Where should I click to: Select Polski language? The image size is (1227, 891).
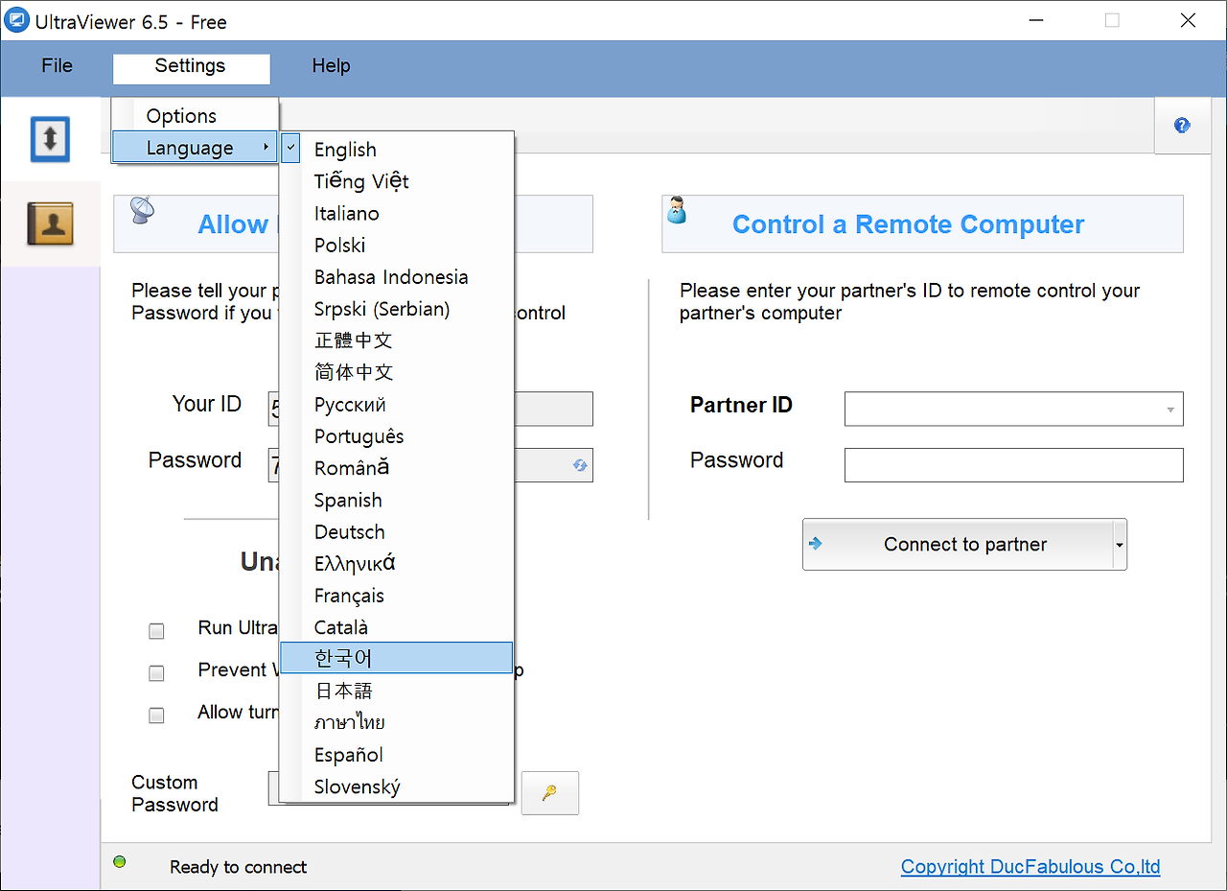397,245
